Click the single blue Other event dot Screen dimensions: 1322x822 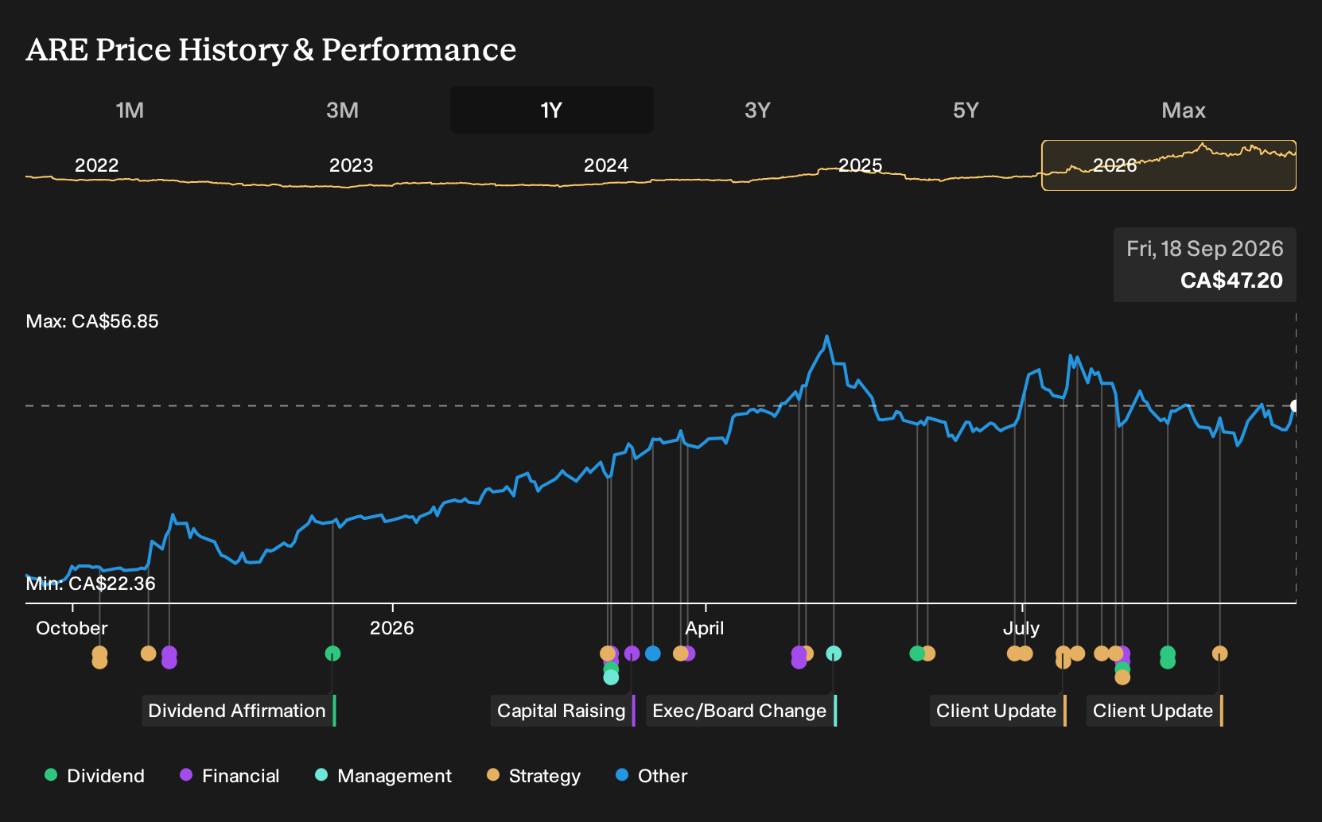click(653, 653)
